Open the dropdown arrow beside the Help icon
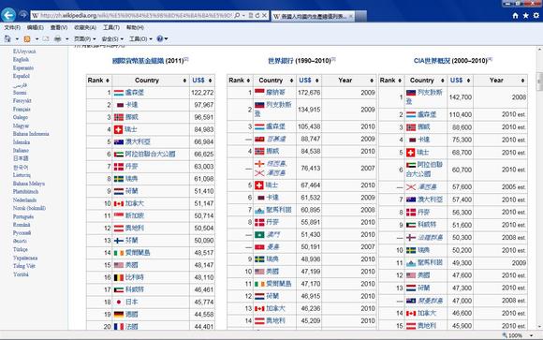 [167, 38]
